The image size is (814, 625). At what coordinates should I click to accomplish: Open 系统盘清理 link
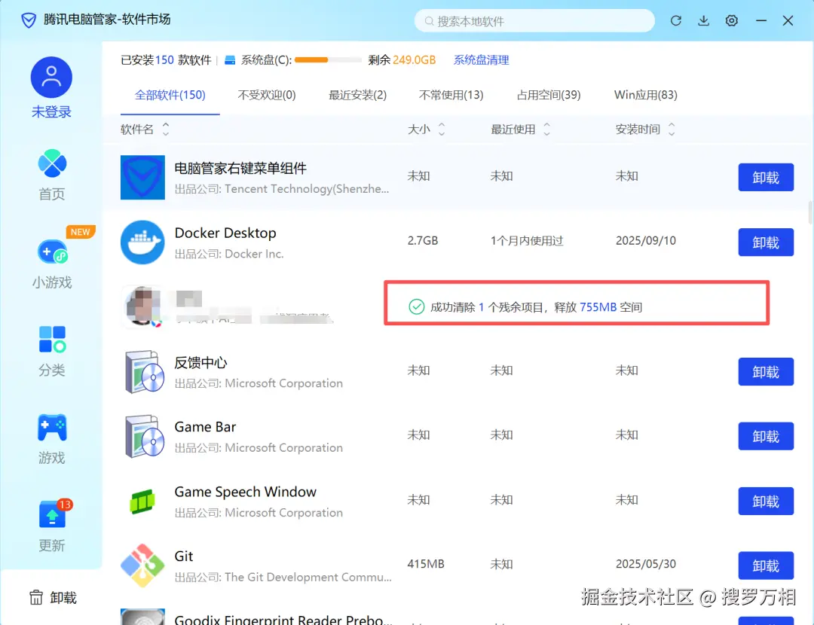[x=481, y=60]
